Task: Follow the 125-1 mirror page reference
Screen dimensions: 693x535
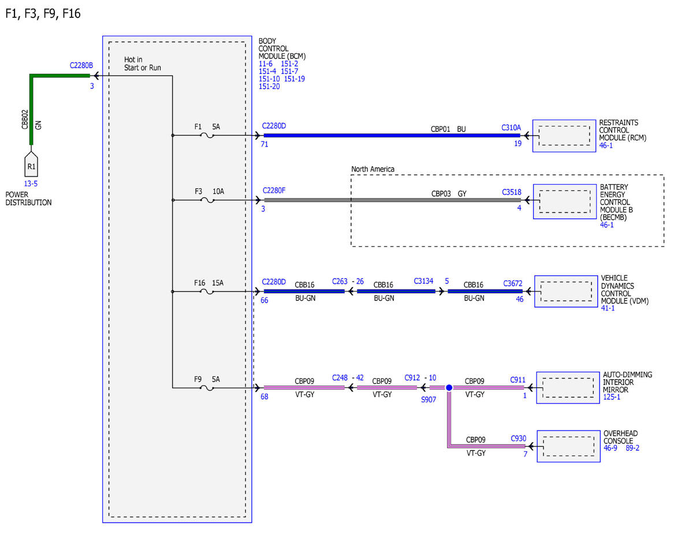Action: [x=611, y=398]
